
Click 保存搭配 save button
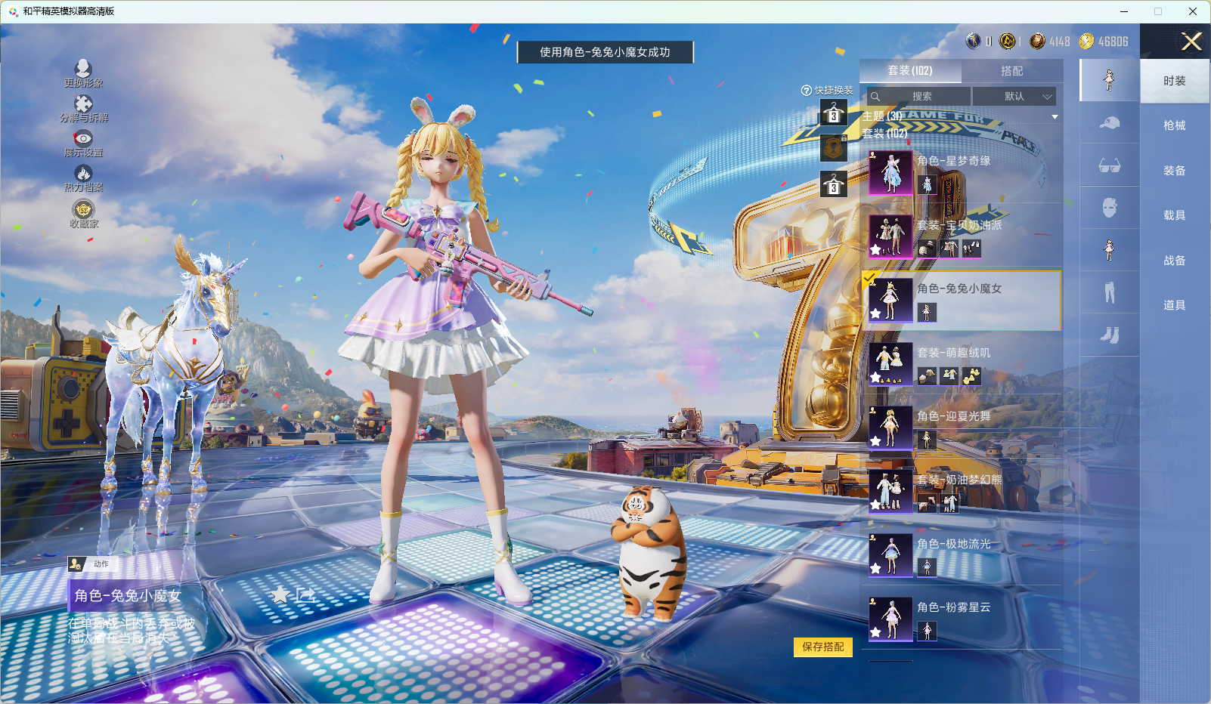pos(823,647)
